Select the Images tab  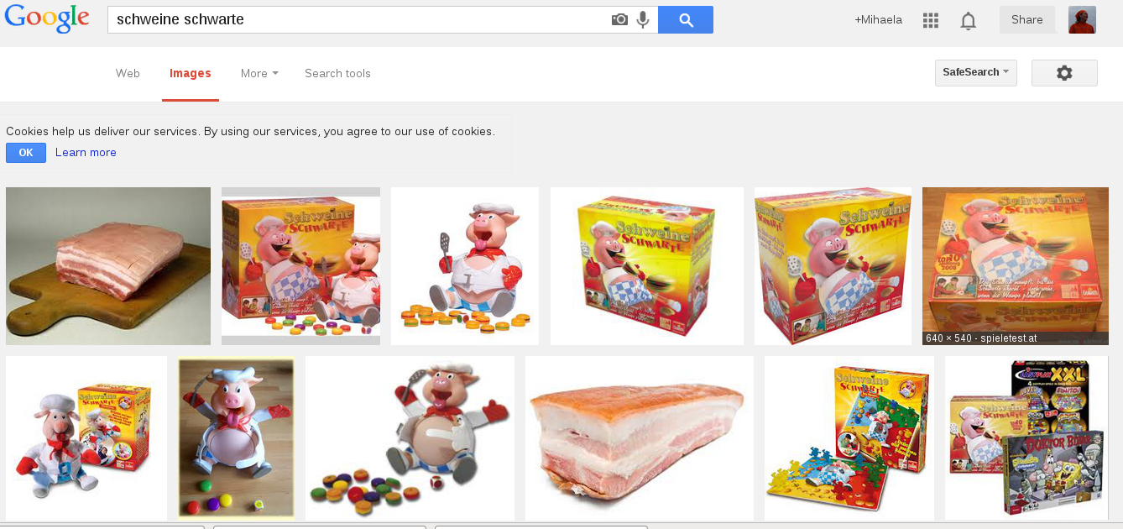[x=191, y=73]
